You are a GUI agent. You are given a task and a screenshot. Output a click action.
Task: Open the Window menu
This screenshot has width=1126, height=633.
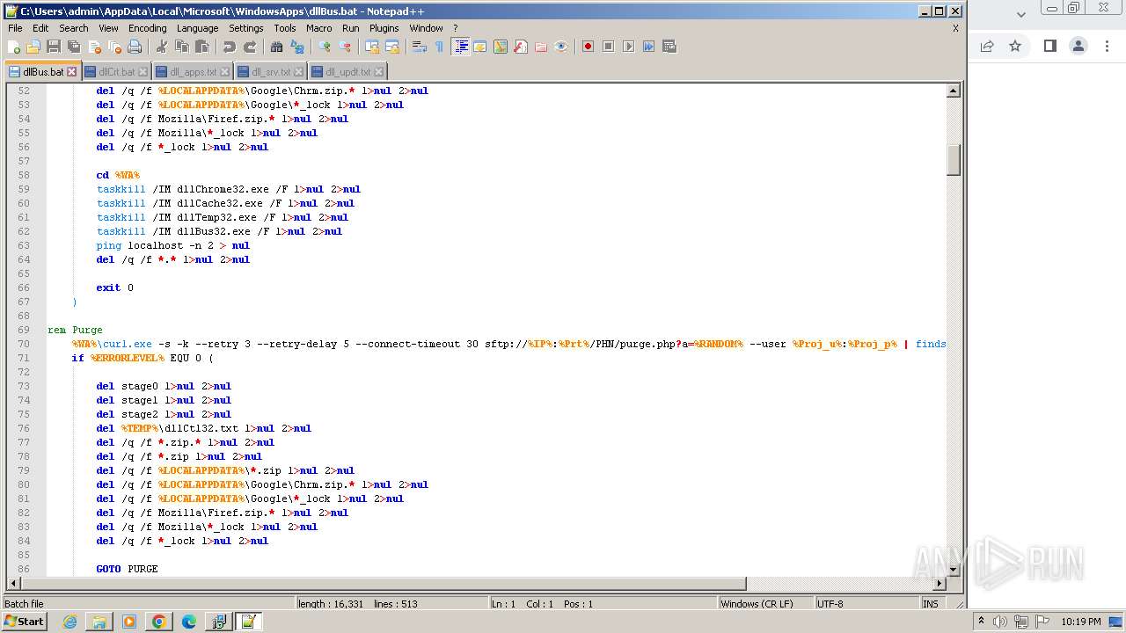click(x=427, y=28)
